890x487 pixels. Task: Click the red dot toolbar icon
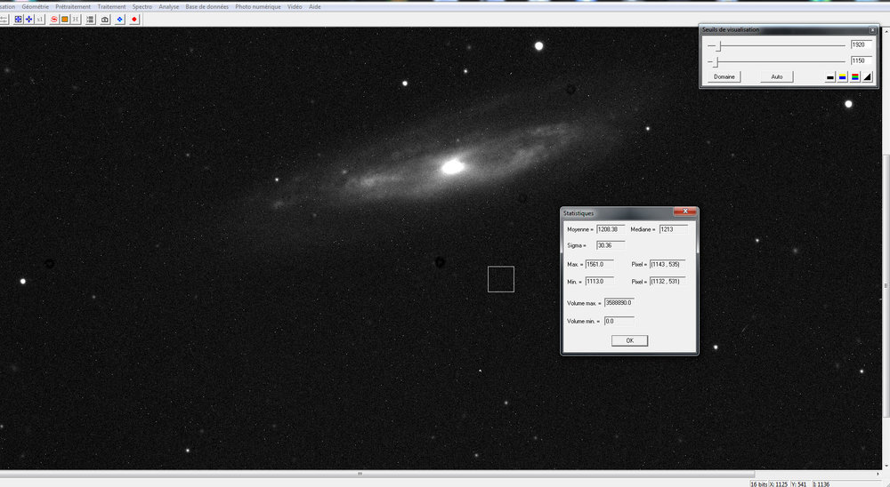[x=134, y=20]
